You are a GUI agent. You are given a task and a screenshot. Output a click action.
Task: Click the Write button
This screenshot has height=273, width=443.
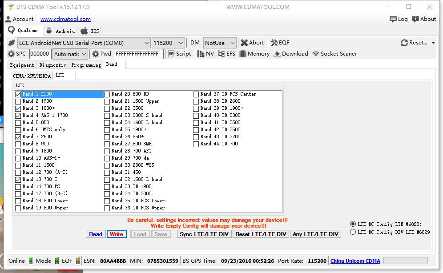coord(117,234)
